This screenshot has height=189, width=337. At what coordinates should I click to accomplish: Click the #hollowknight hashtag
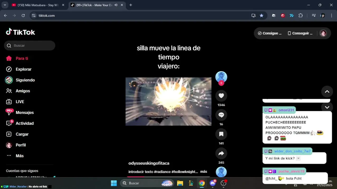(185, 172)
